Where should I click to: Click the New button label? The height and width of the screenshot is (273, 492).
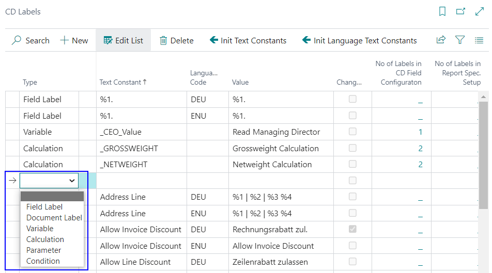80,40
